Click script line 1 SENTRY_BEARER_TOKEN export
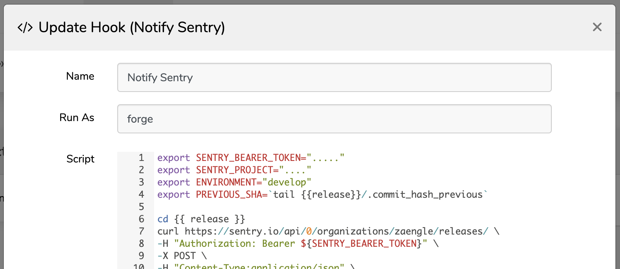This screenshot has height=269, width=620. pos(251,157)
